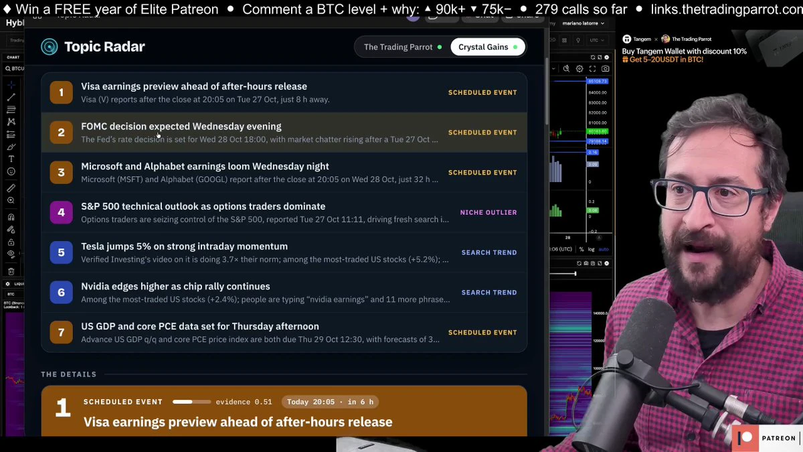The image size is (803, 452).
Task: Click the BTCU symbol search field
Action: click(15, 68)
